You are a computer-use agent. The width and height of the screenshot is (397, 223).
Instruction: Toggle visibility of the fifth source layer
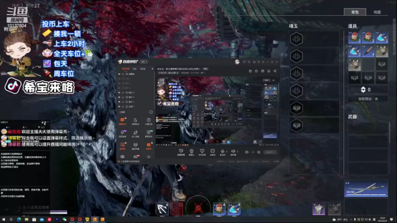click(119, 93)
